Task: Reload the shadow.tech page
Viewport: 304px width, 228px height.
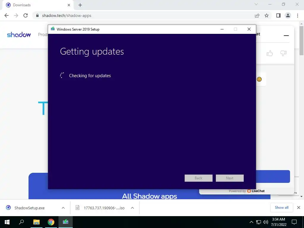Action: click(x=26, y=15)
